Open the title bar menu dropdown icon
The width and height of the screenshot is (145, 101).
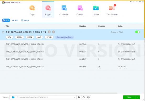click(134, 2)
